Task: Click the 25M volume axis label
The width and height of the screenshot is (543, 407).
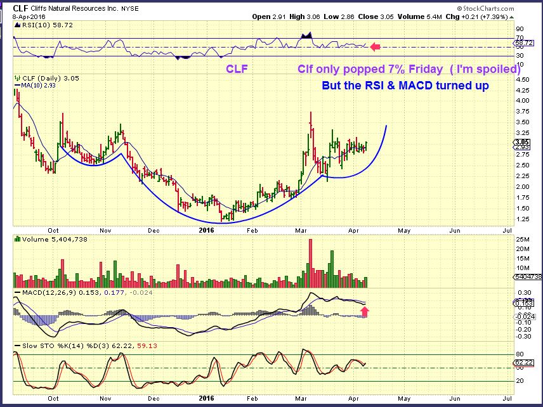Action: point(523,240)
